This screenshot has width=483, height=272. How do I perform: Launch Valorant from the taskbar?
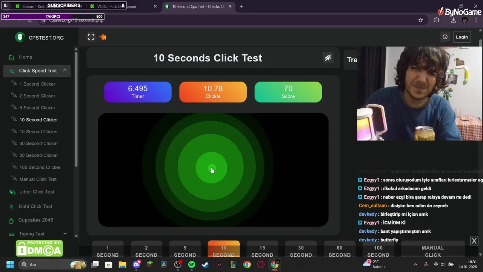pyautogui.click(x=219, y=264)
